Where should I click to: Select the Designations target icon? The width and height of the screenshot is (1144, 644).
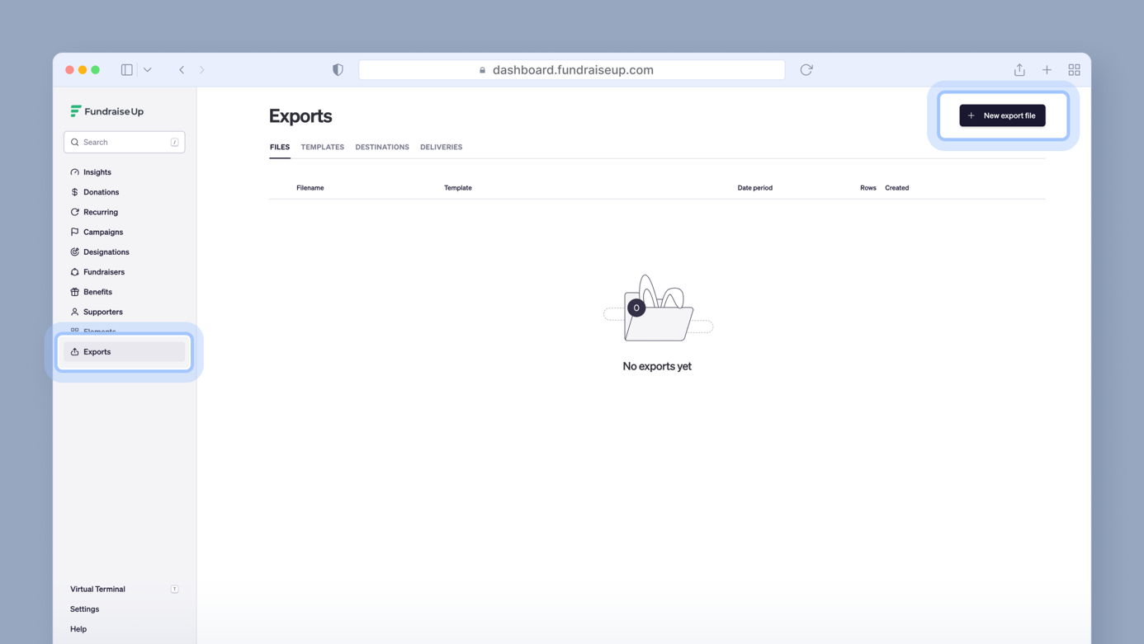pyautogui.click(x=75, y=251)
